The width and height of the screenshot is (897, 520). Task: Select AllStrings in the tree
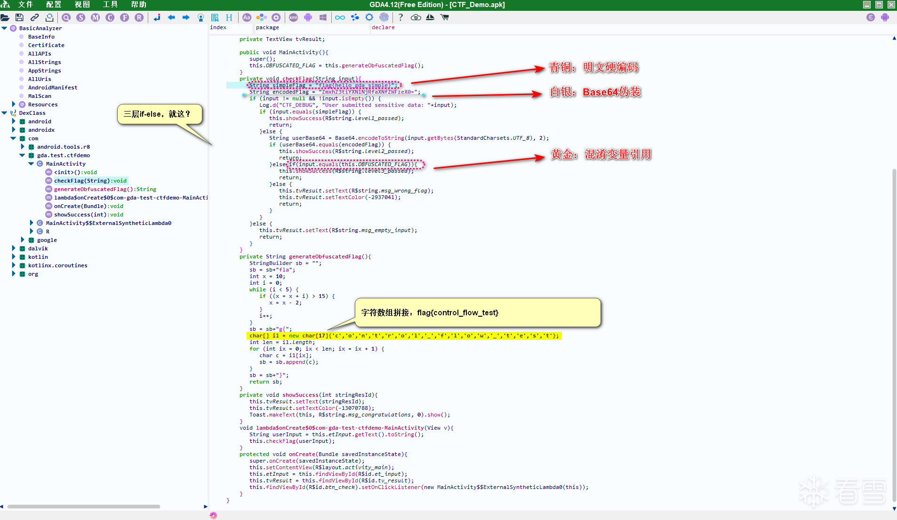click(44, 62)
